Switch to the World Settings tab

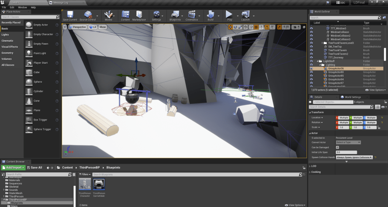[x=352, y=97]
